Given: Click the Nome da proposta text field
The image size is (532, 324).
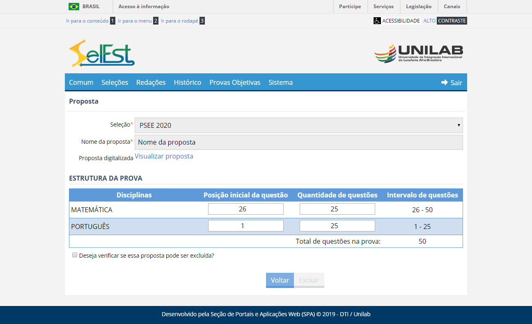Looking at the screenshot, I should pyautogui.click(x=298, y=142).
